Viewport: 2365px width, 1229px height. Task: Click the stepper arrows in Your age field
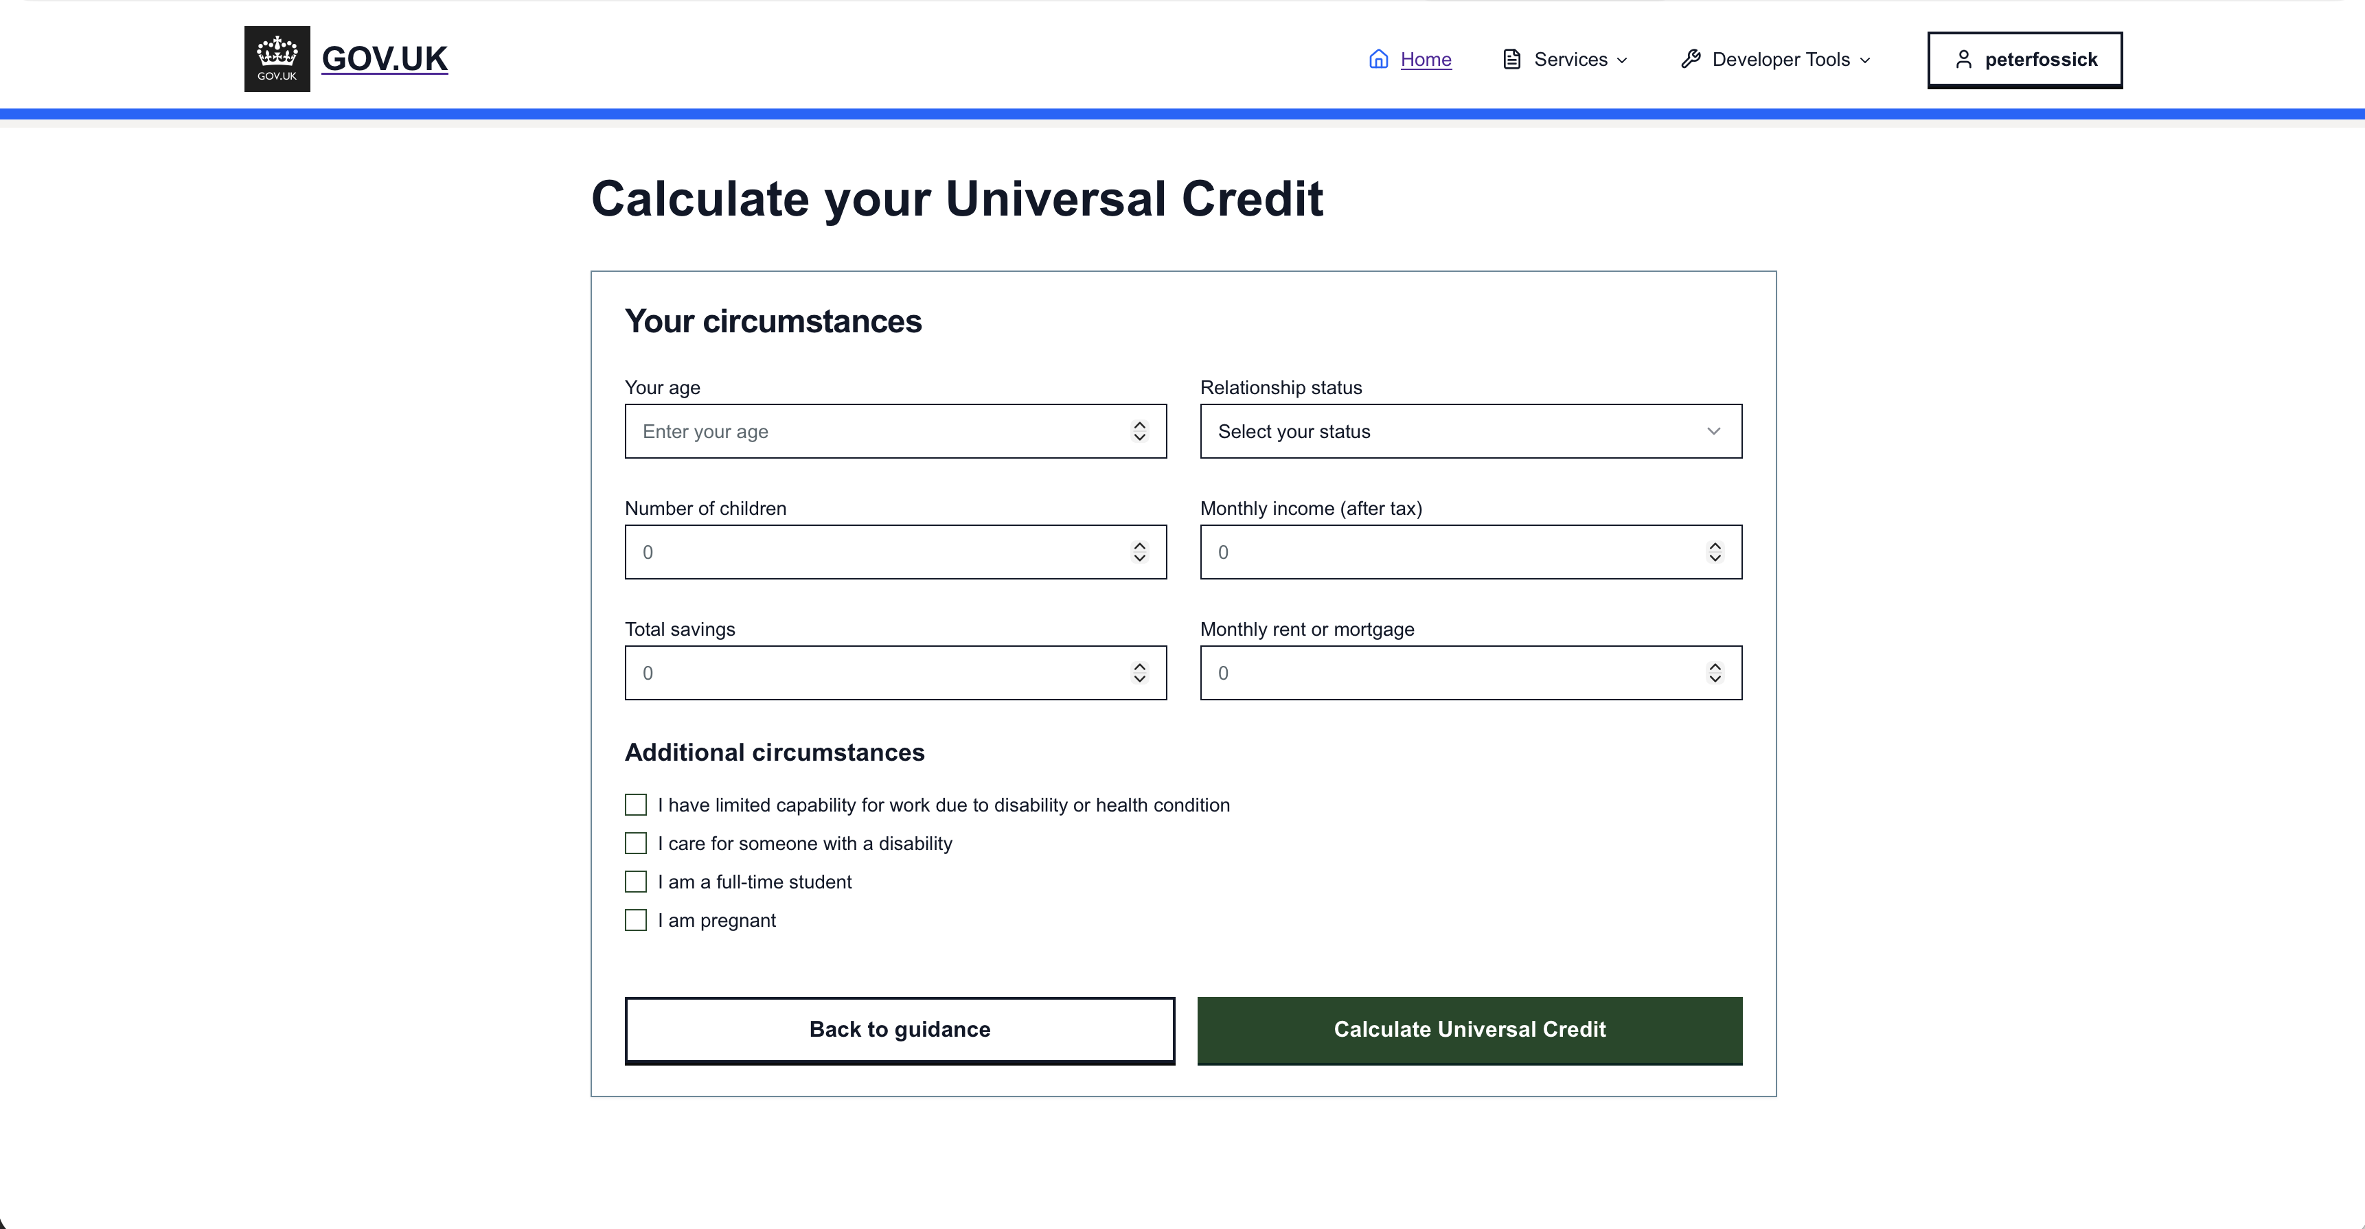[x=1139, y=431]
